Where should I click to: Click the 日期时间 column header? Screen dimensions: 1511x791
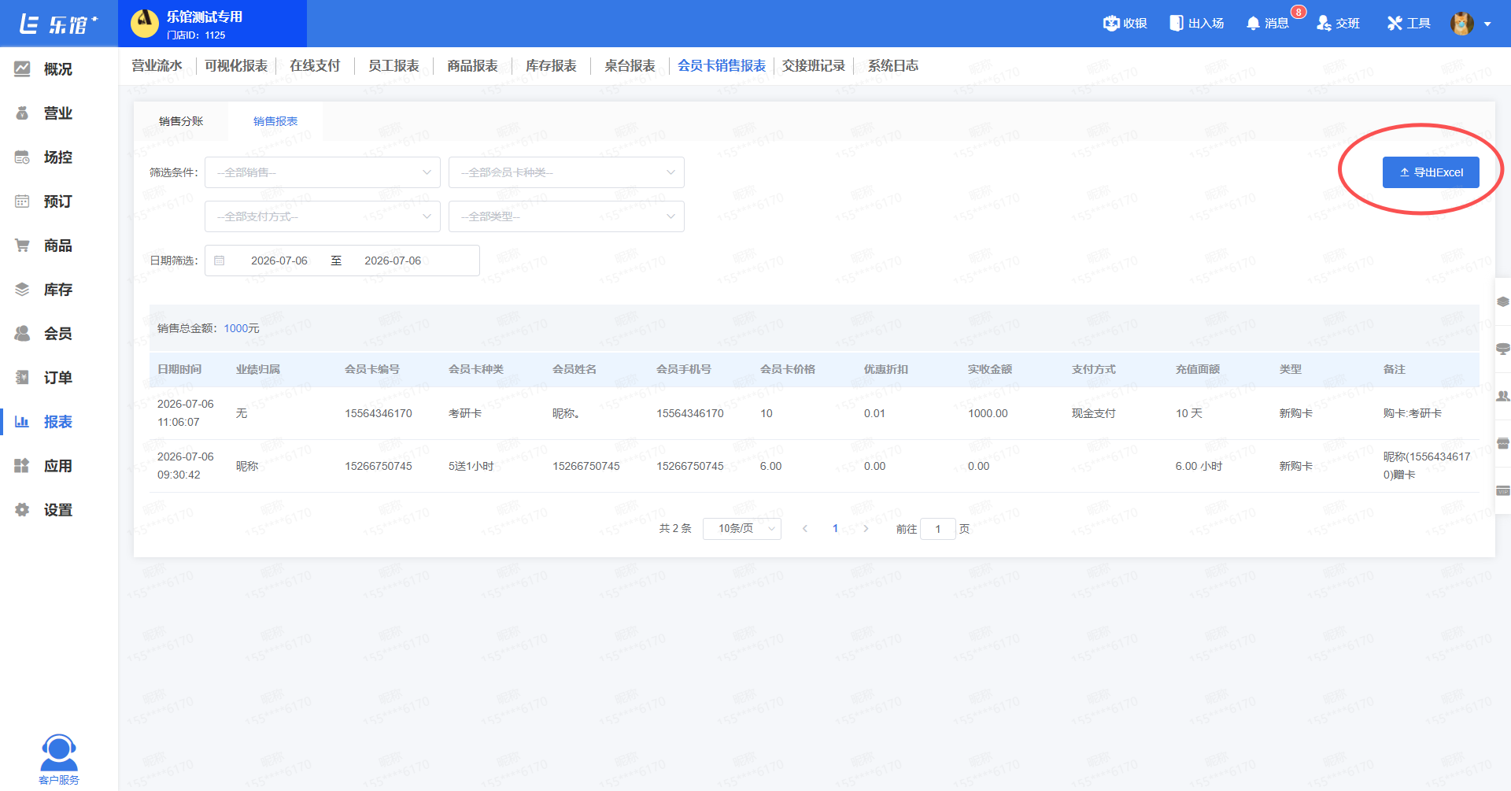179,369
